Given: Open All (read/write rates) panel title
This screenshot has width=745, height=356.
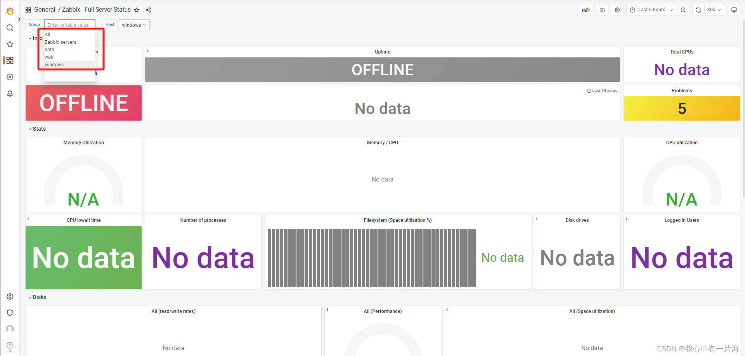Looking at the screenshot, I should click(173, 311).
